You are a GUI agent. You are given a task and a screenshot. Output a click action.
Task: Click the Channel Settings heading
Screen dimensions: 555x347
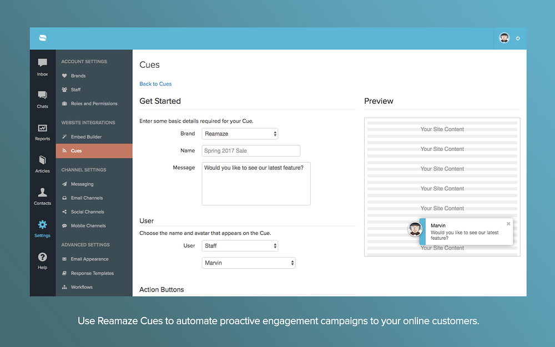pos(84,169)
